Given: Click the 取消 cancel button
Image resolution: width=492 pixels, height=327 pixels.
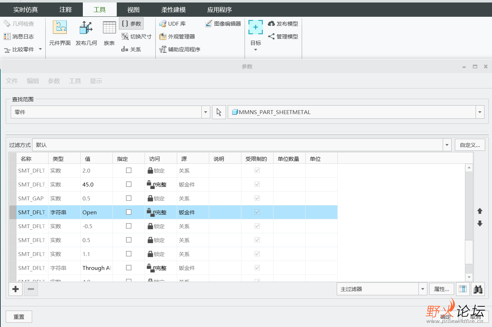Looking at the screenshot, I should coord(476,317).
